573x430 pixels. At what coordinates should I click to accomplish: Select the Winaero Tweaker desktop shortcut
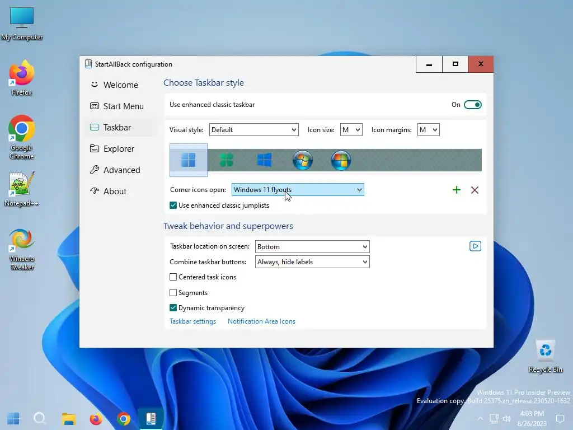[22, 250]
